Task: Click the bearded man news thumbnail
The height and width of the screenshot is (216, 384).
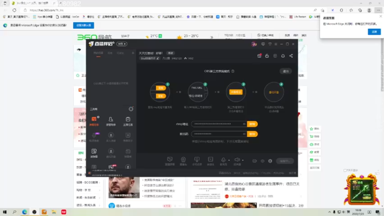Action: pos(124,188)
